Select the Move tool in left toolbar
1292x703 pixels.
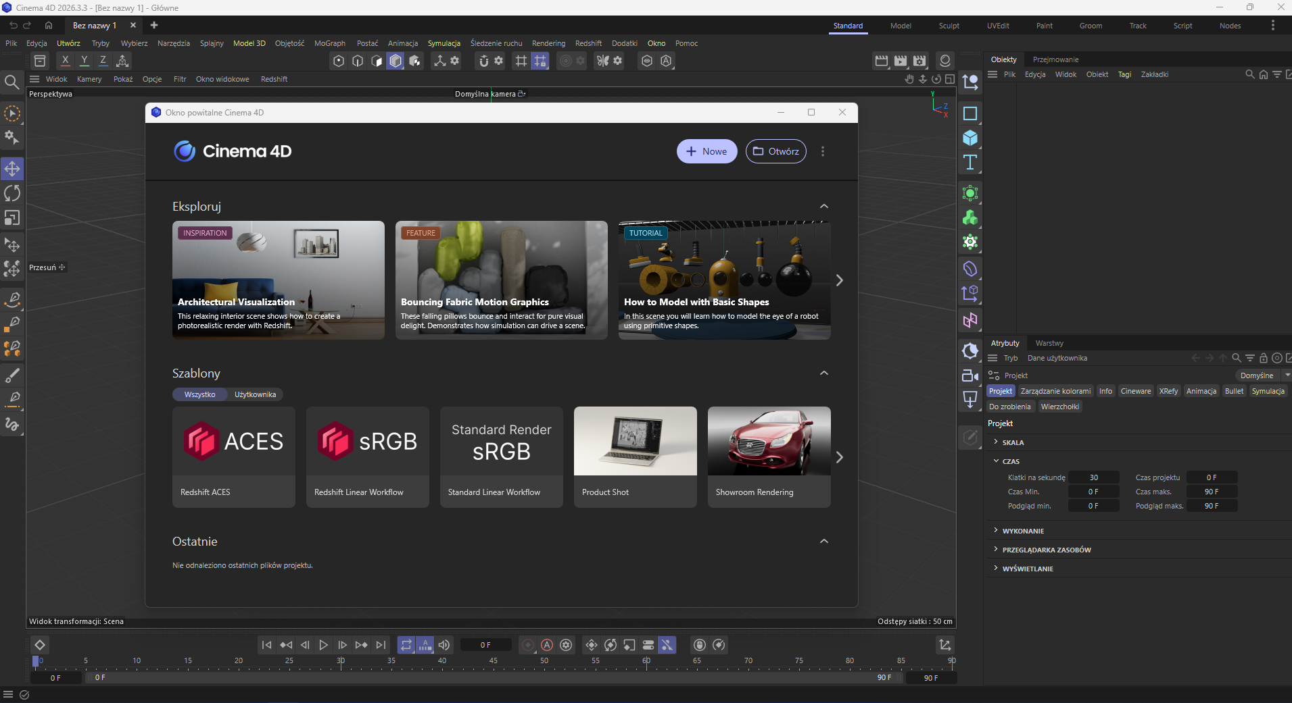12,169
